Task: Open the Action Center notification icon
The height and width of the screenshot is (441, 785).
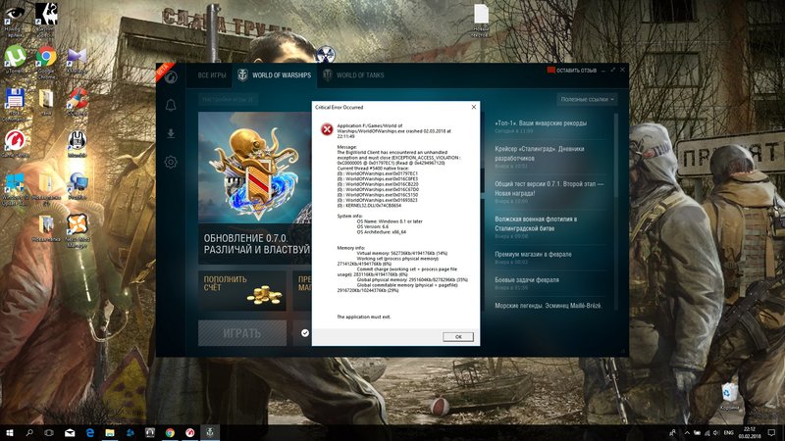Action: [771, 432]
